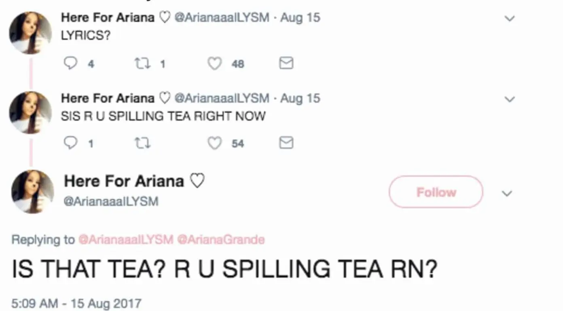
Task: Click profile avatar on SIS R U SPILLING tweet
Action: (x=30, y=113)
